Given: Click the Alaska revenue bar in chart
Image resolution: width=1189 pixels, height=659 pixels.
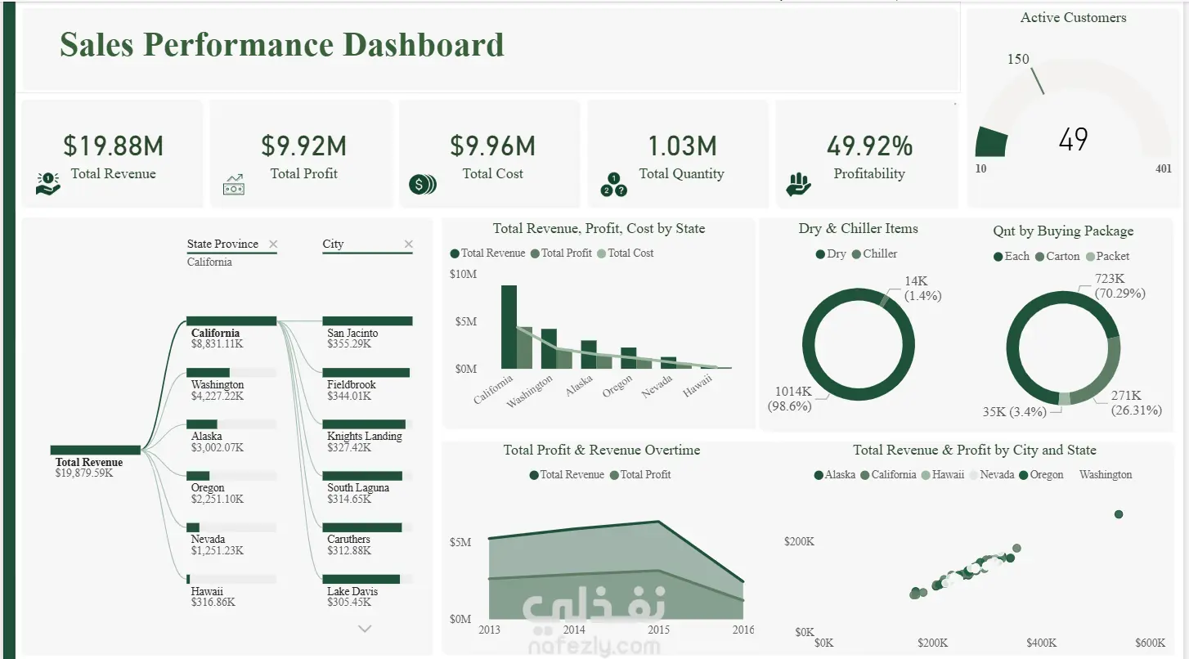Looking at the screenshot, I should [x=589, y=355].
